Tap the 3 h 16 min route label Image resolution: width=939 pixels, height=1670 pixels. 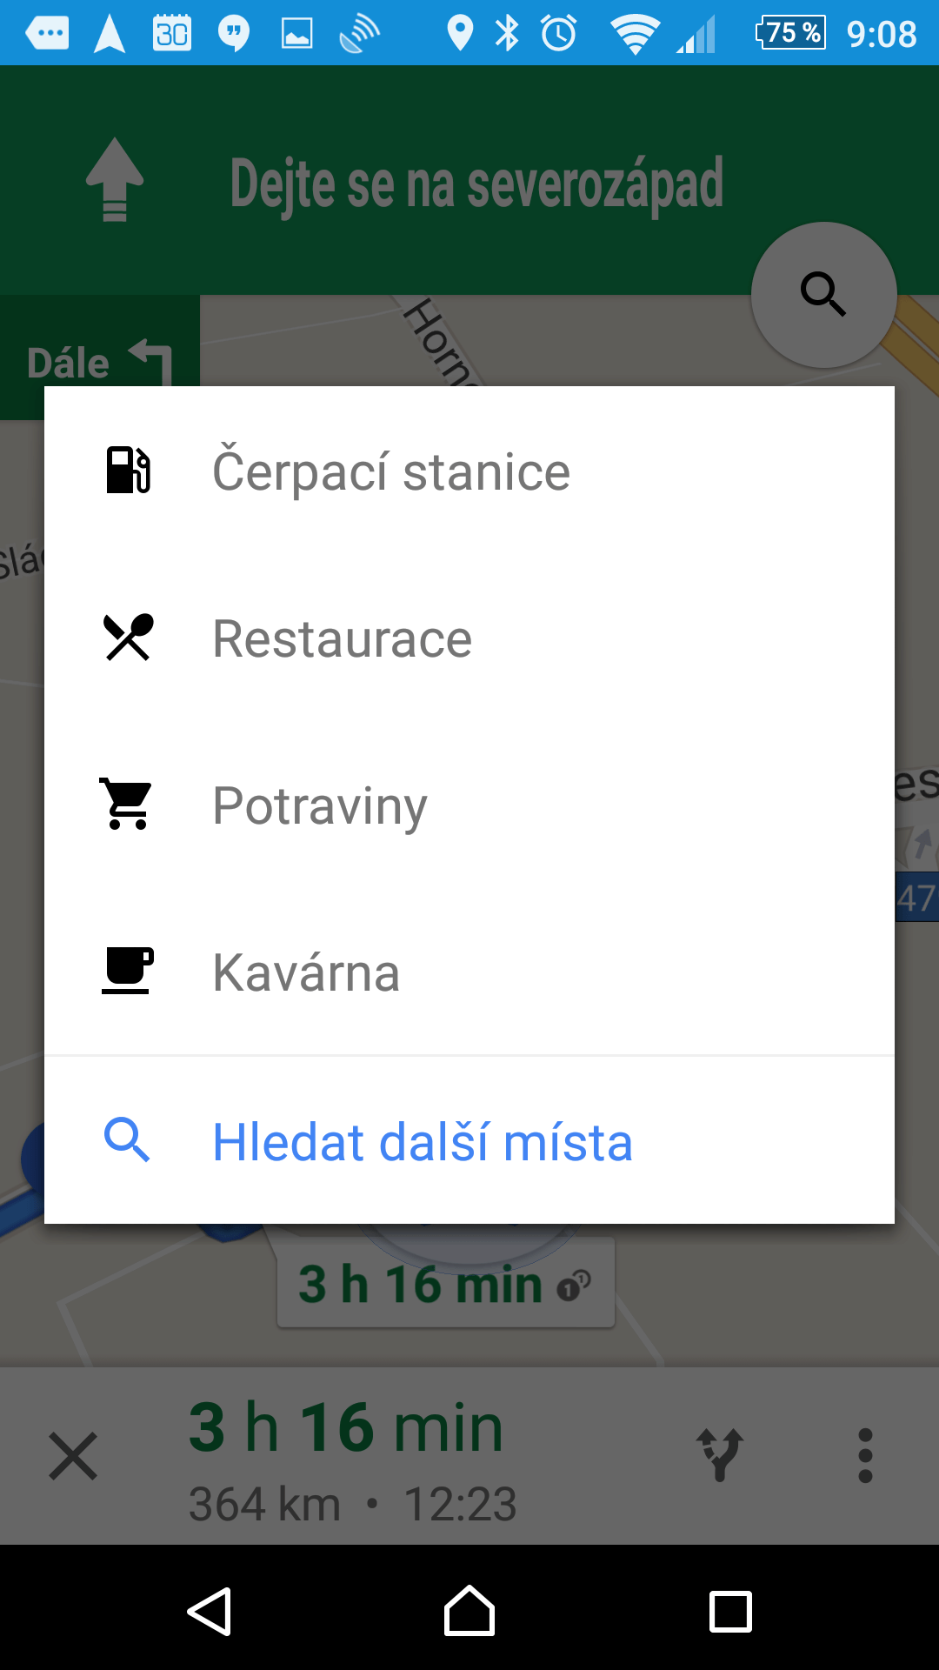pos(445,1283)
